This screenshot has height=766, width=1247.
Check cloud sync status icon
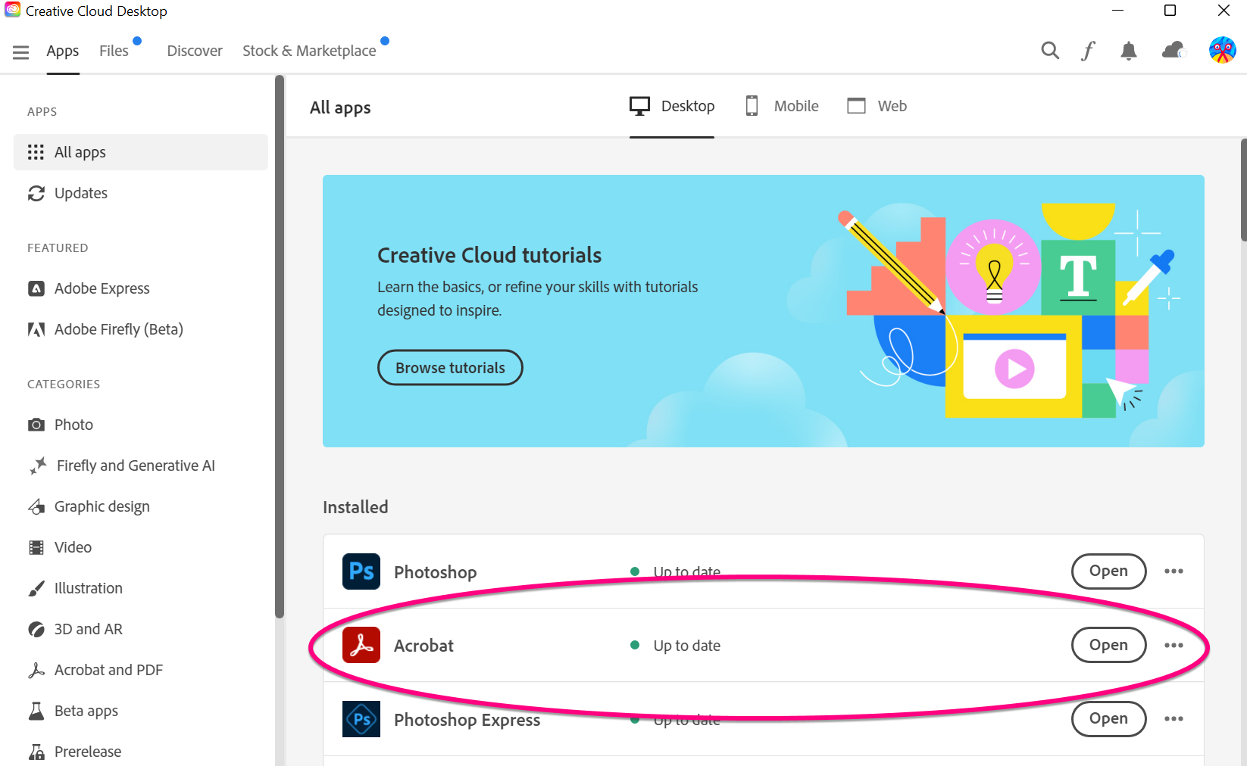(1172, 51)
